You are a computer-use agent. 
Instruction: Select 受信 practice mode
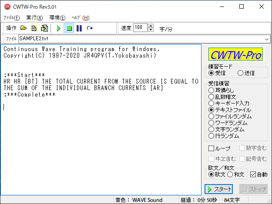(x=217, y=73)
